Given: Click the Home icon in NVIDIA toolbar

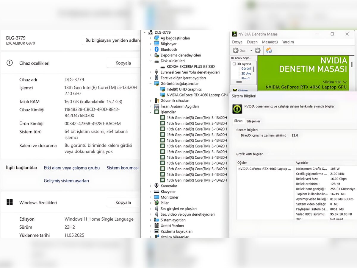Looking at the screenshot, I should [269, 50].
